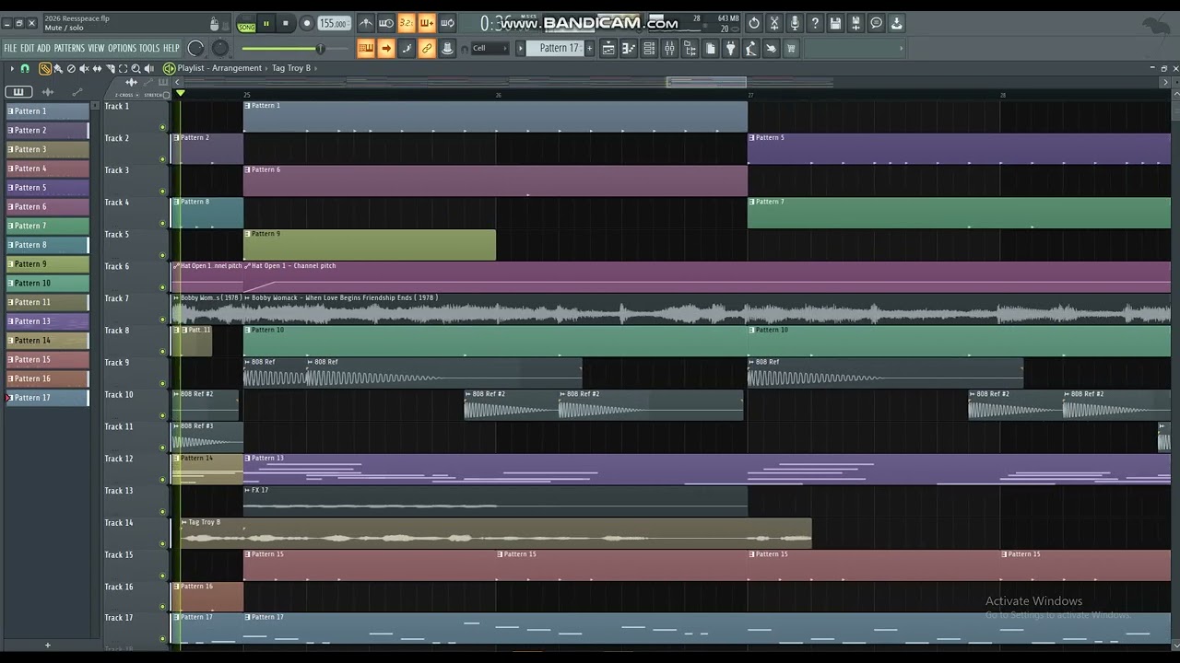Click the Tag Troy B audio clip
Image resolution: width=1180 pixels, height=663 pixels.
495,533
